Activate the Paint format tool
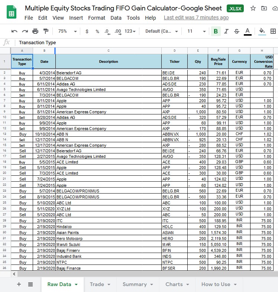 click(46, 31)
